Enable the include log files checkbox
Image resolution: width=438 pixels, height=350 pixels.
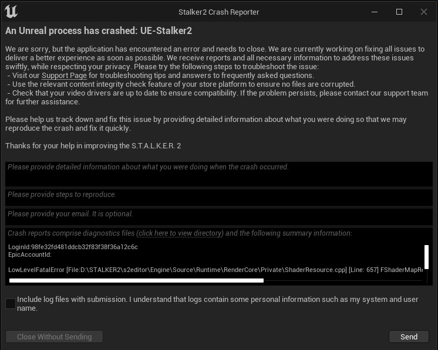coord(11,304)
